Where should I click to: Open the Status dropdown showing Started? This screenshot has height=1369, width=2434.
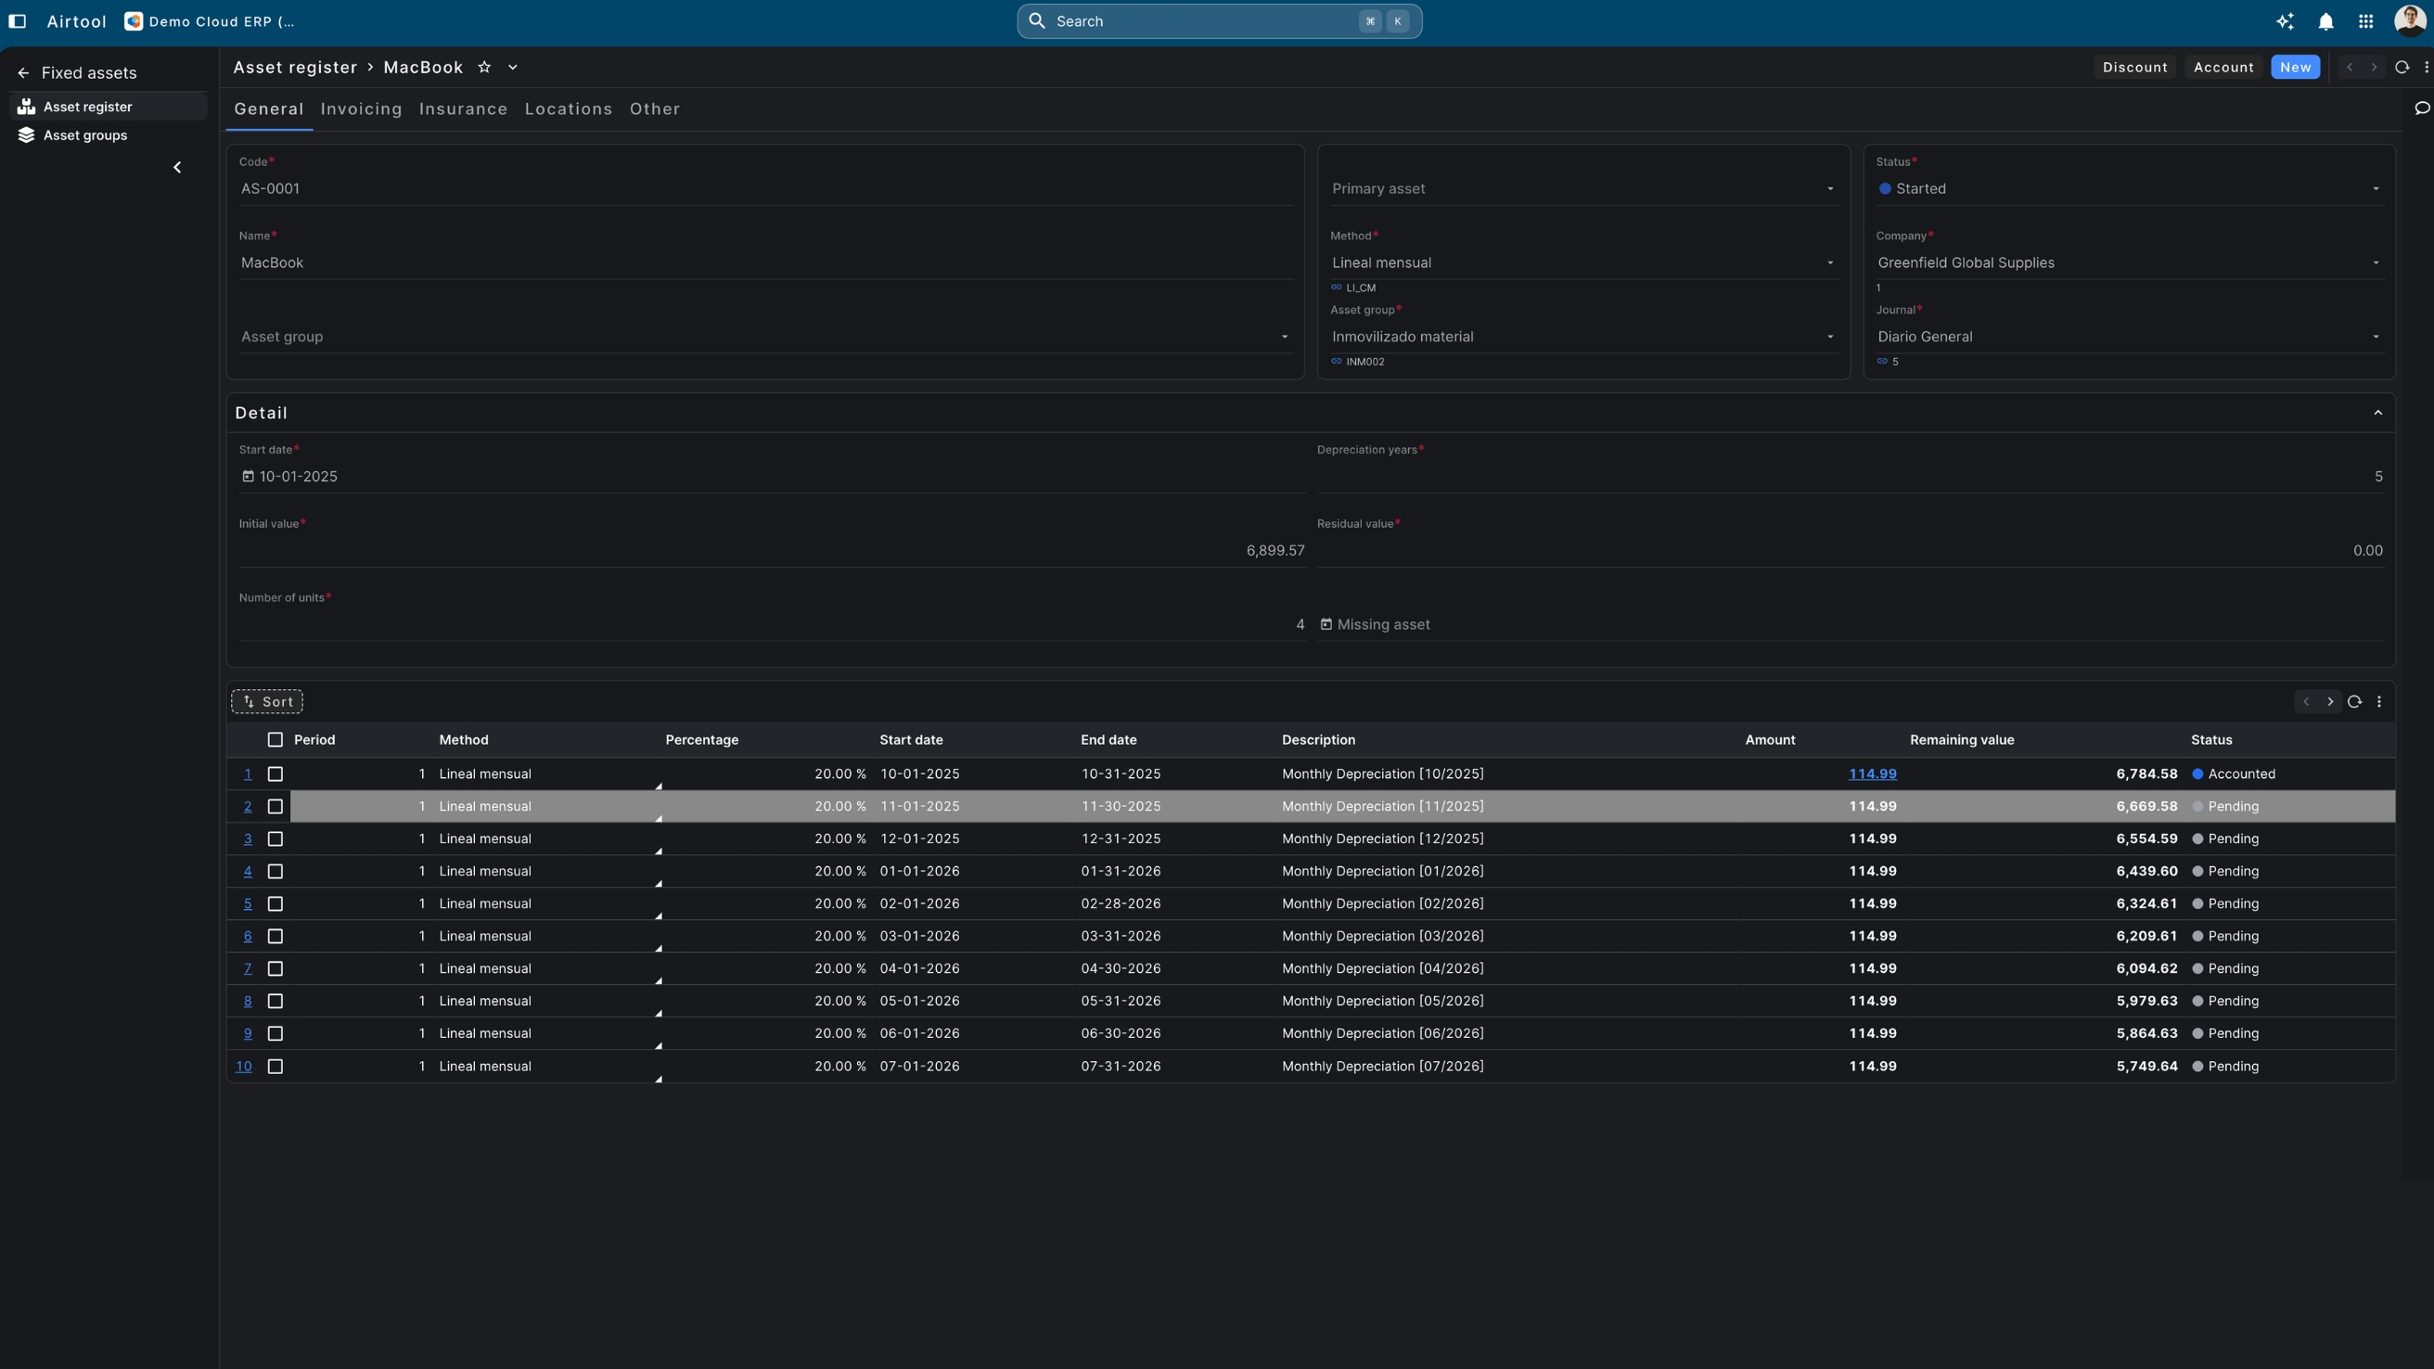(x=2128, y=189)
